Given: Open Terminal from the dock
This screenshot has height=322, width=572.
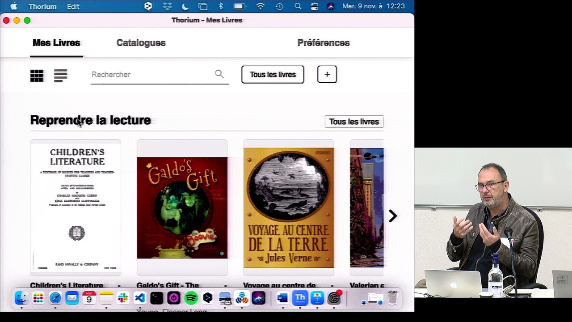Looking at the screenshot, I should tap(157, 298).
